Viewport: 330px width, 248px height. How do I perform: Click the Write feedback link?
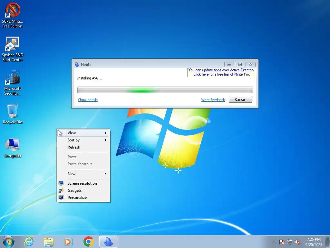click(213, 100)
